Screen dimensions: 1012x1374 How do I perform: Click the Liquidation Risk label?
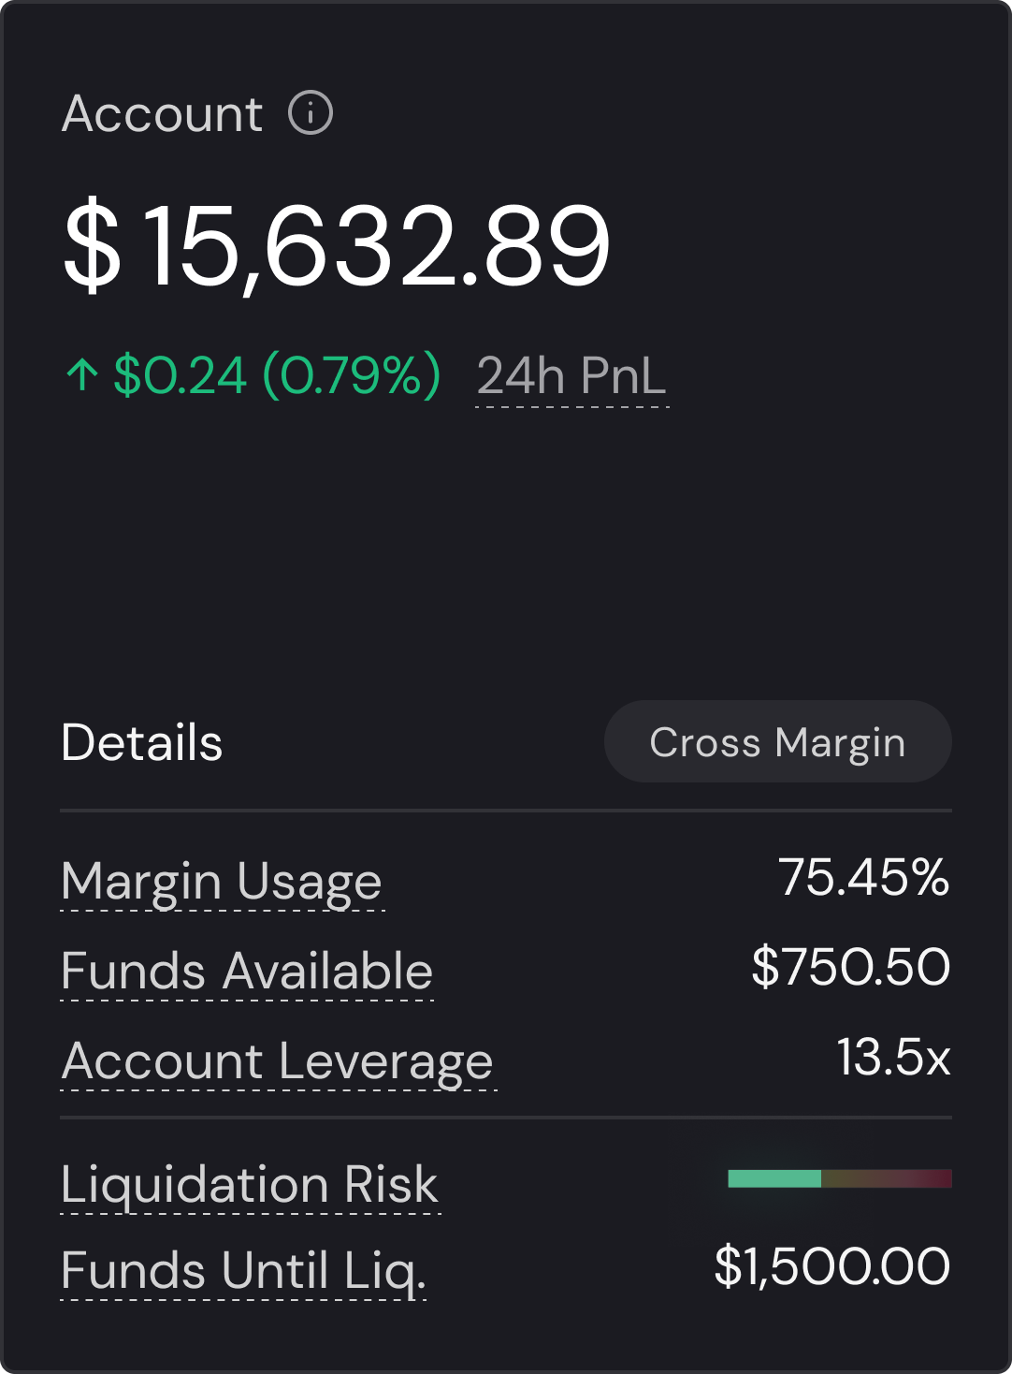[250, 1184]
